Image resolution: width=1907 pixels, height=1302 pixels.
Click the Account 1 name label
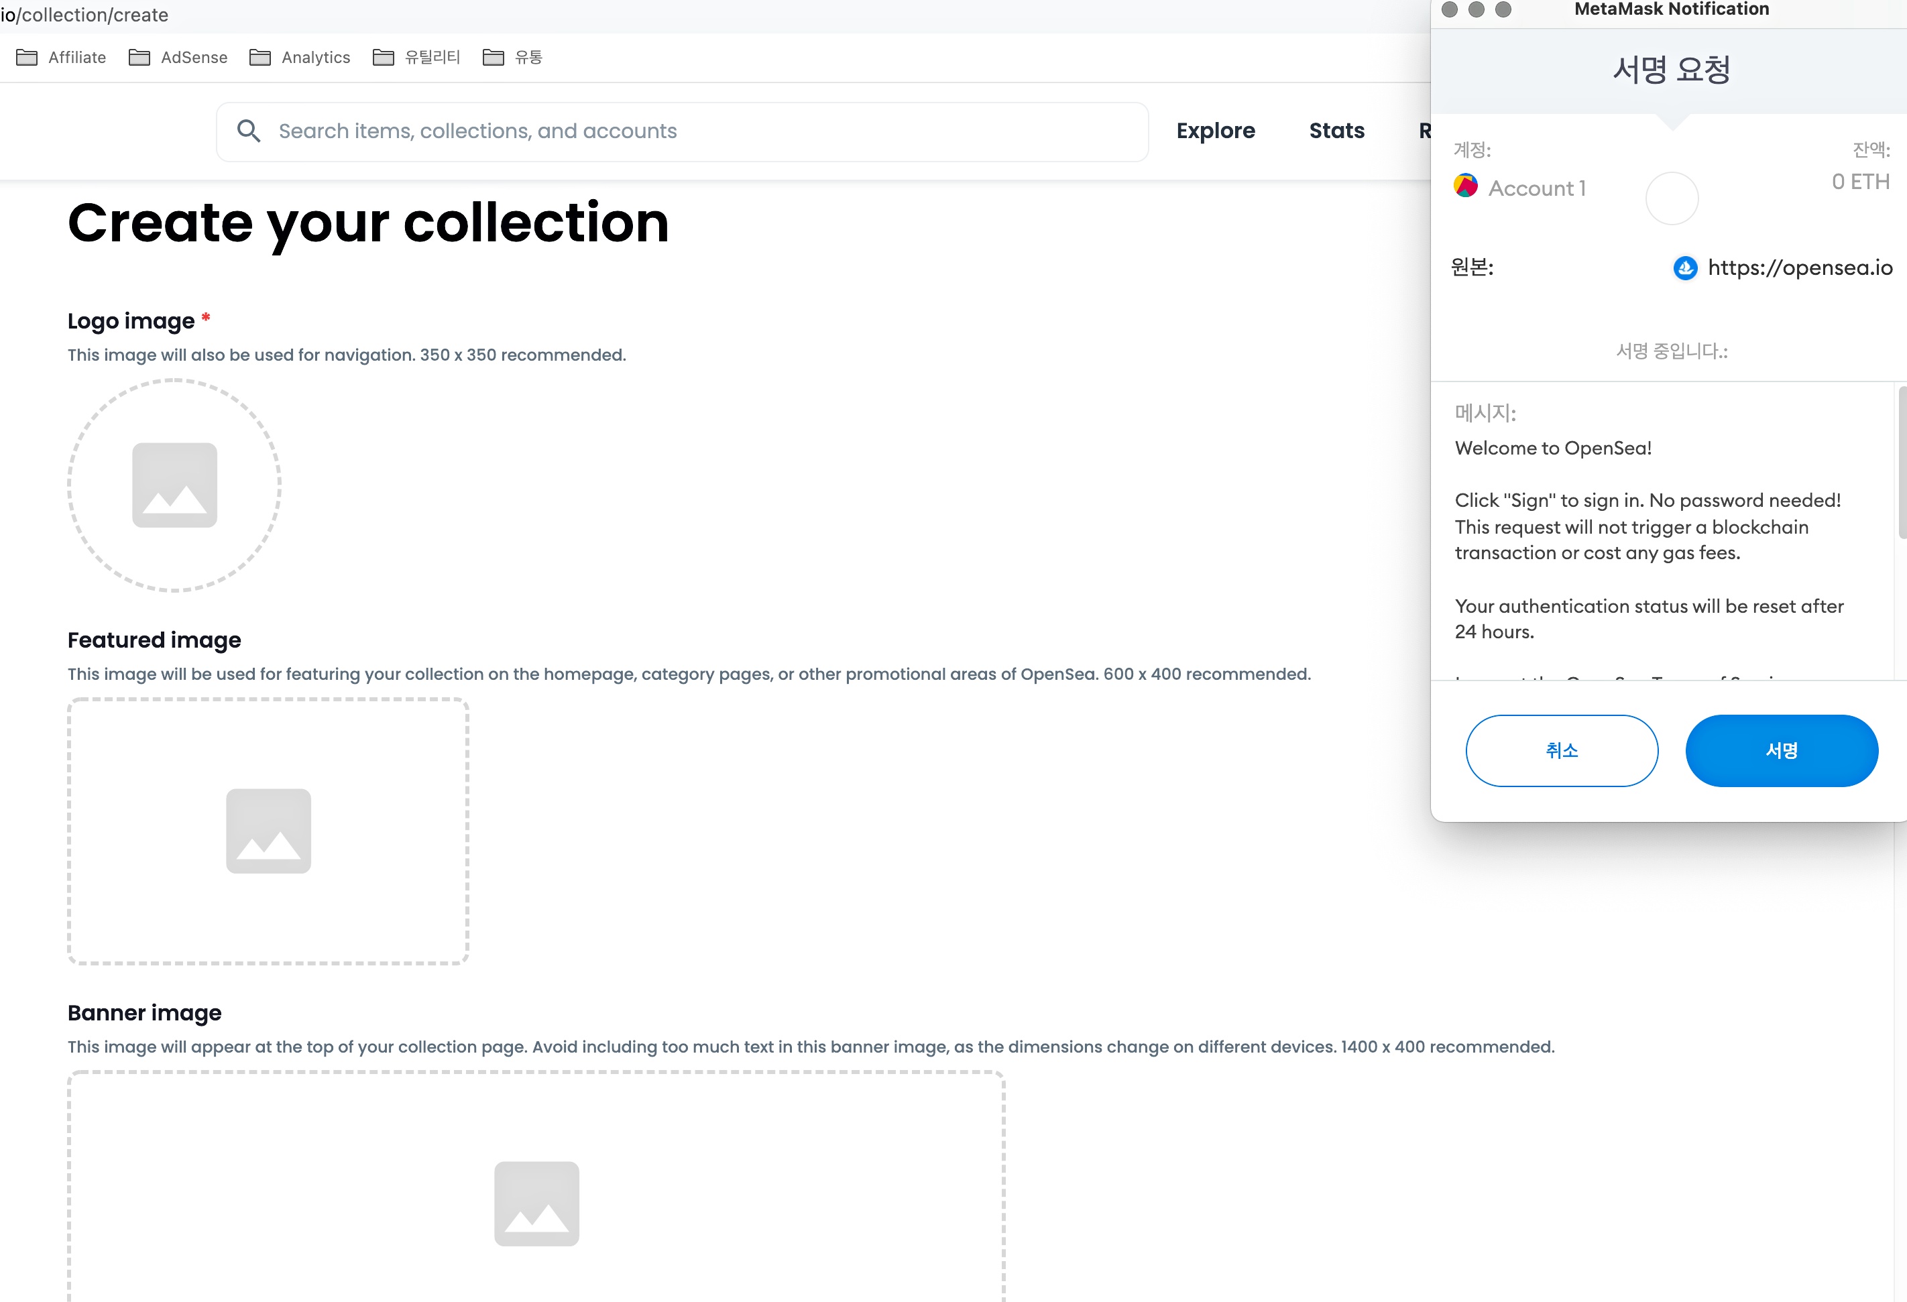pyautogui.click(x=1537, y=188)
